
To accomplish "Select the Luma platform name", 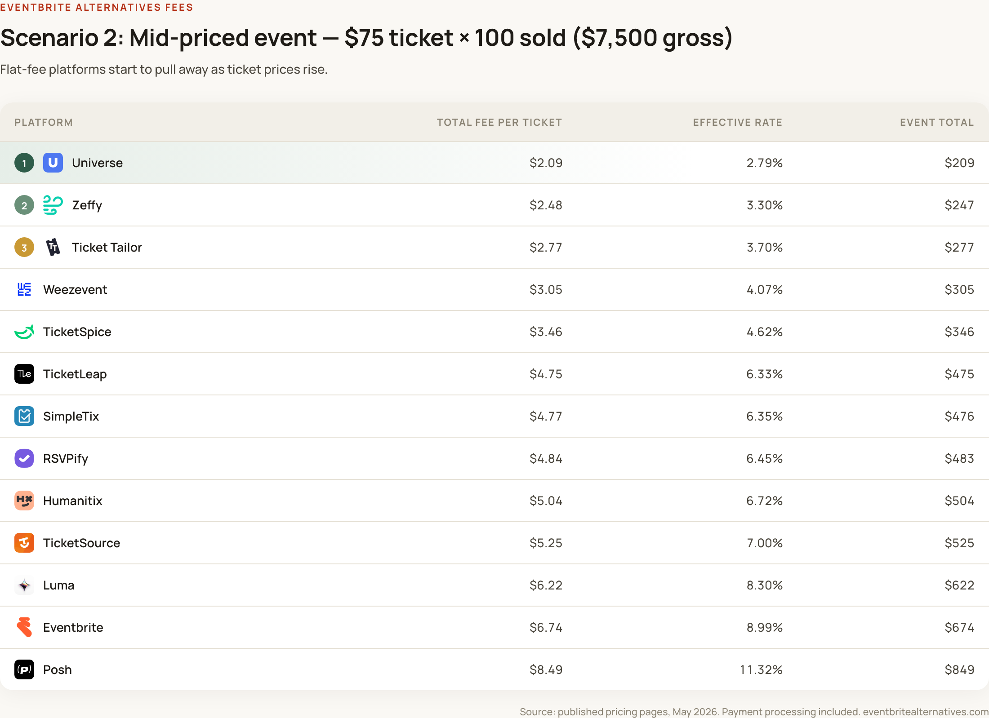I will point(59,585).
